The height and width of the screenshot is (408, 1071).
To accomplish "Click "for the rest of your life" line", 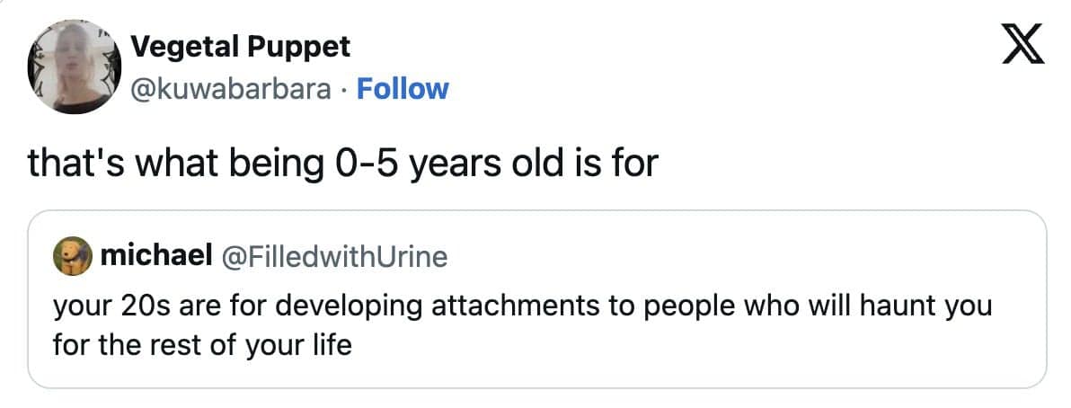I will pyautogui.click(x=202, y=343).
